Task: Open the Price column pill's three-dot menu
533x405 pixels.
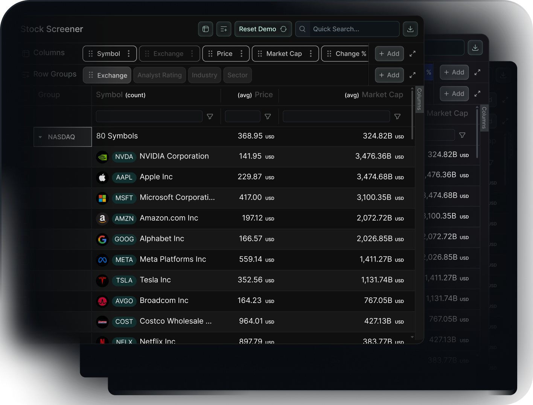Action: point(242,53)
